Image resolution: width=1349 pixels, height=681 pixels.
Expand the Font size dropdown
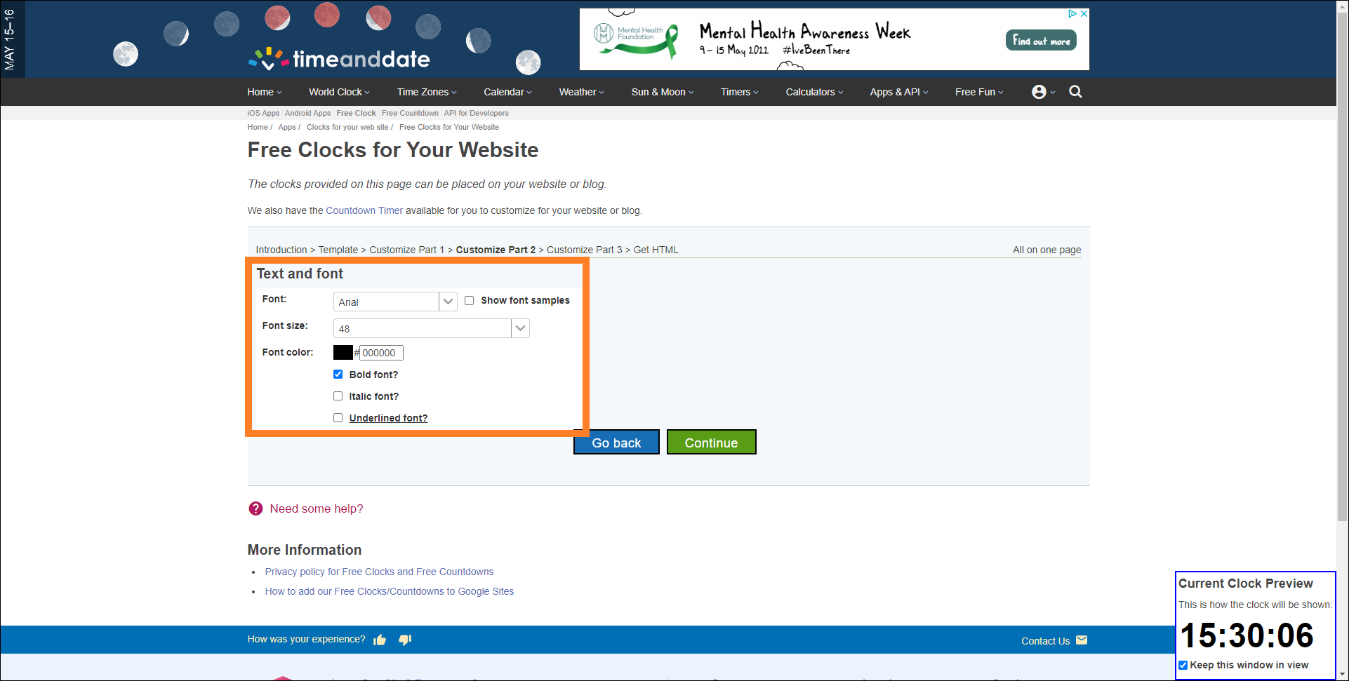[520, 328]
